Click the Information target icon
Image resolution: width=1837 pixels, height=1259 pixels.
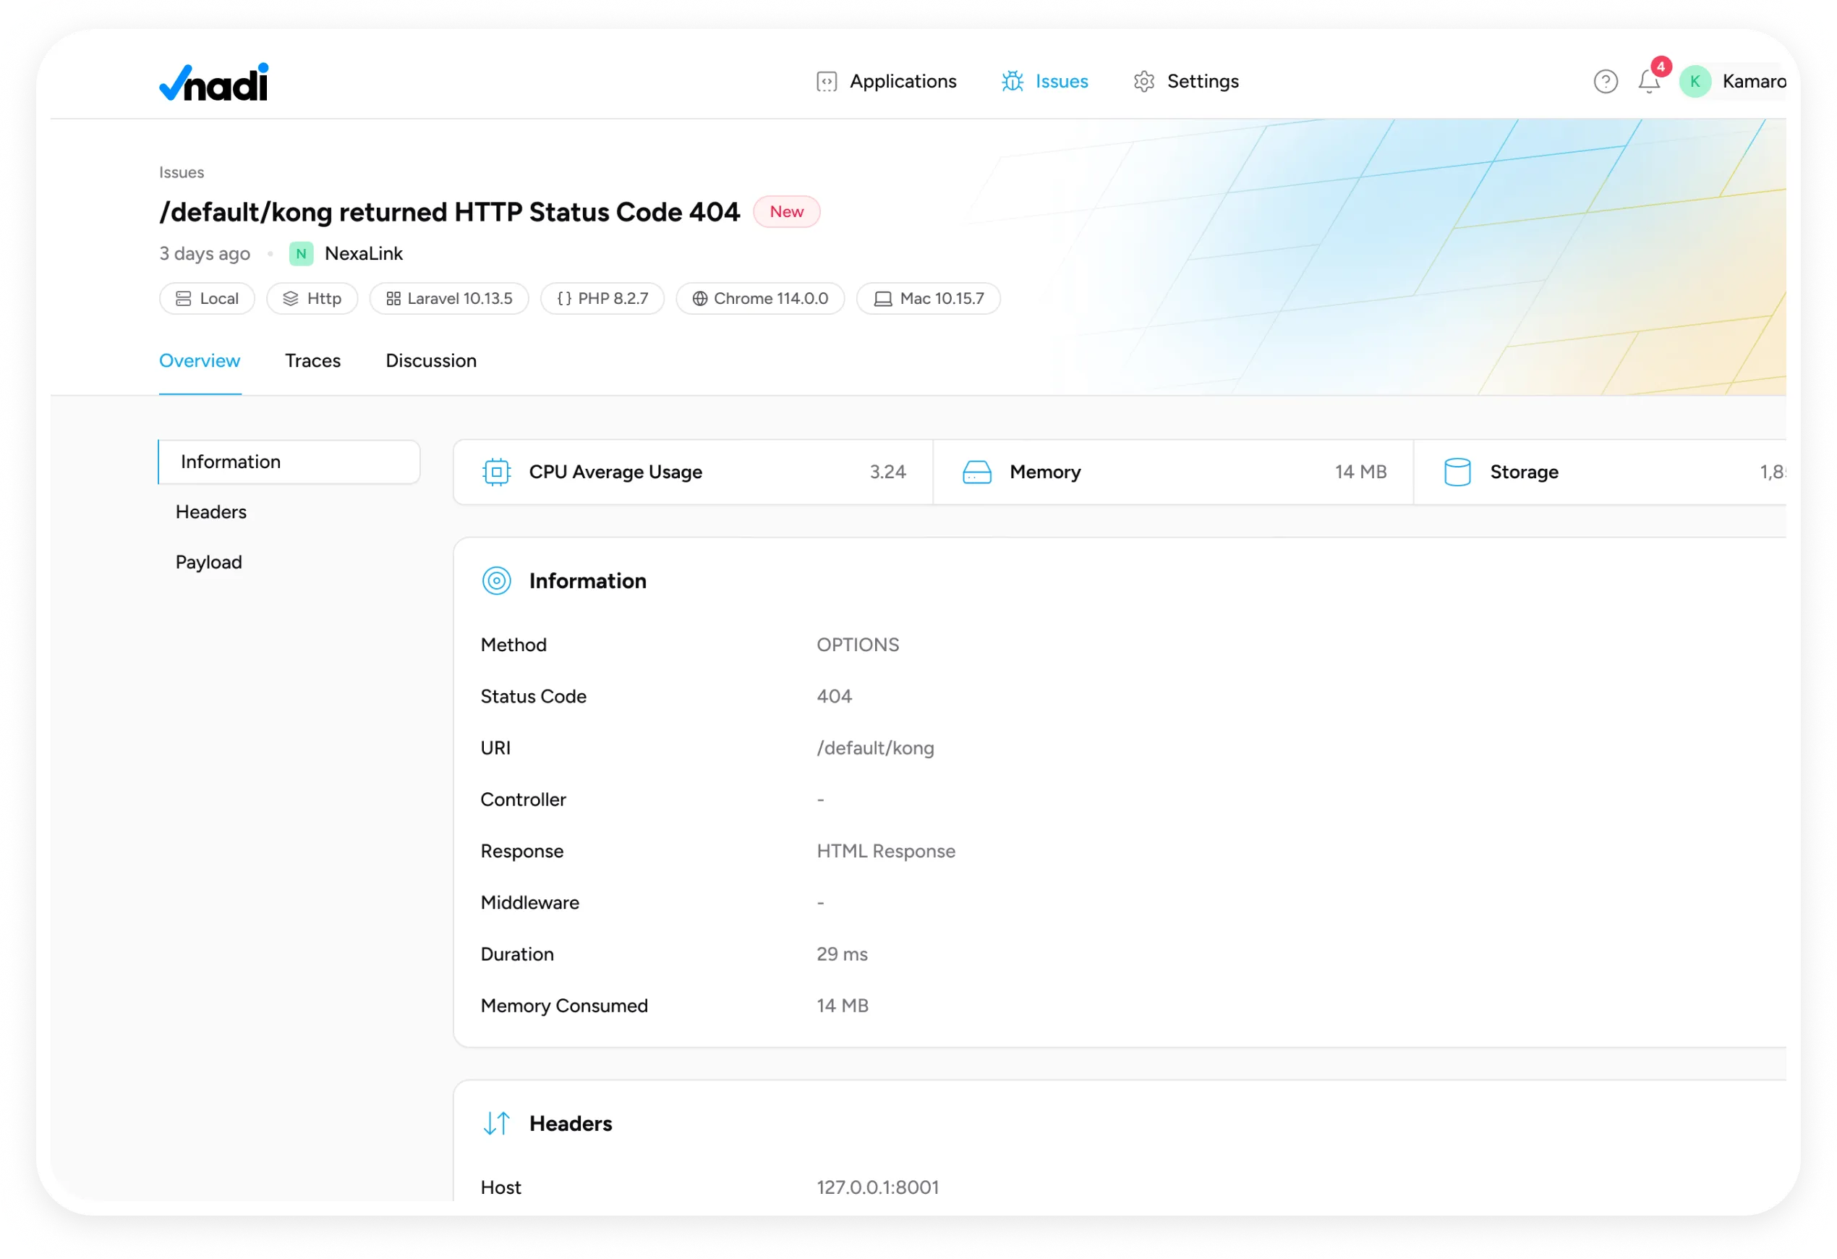tap(496, 580)
